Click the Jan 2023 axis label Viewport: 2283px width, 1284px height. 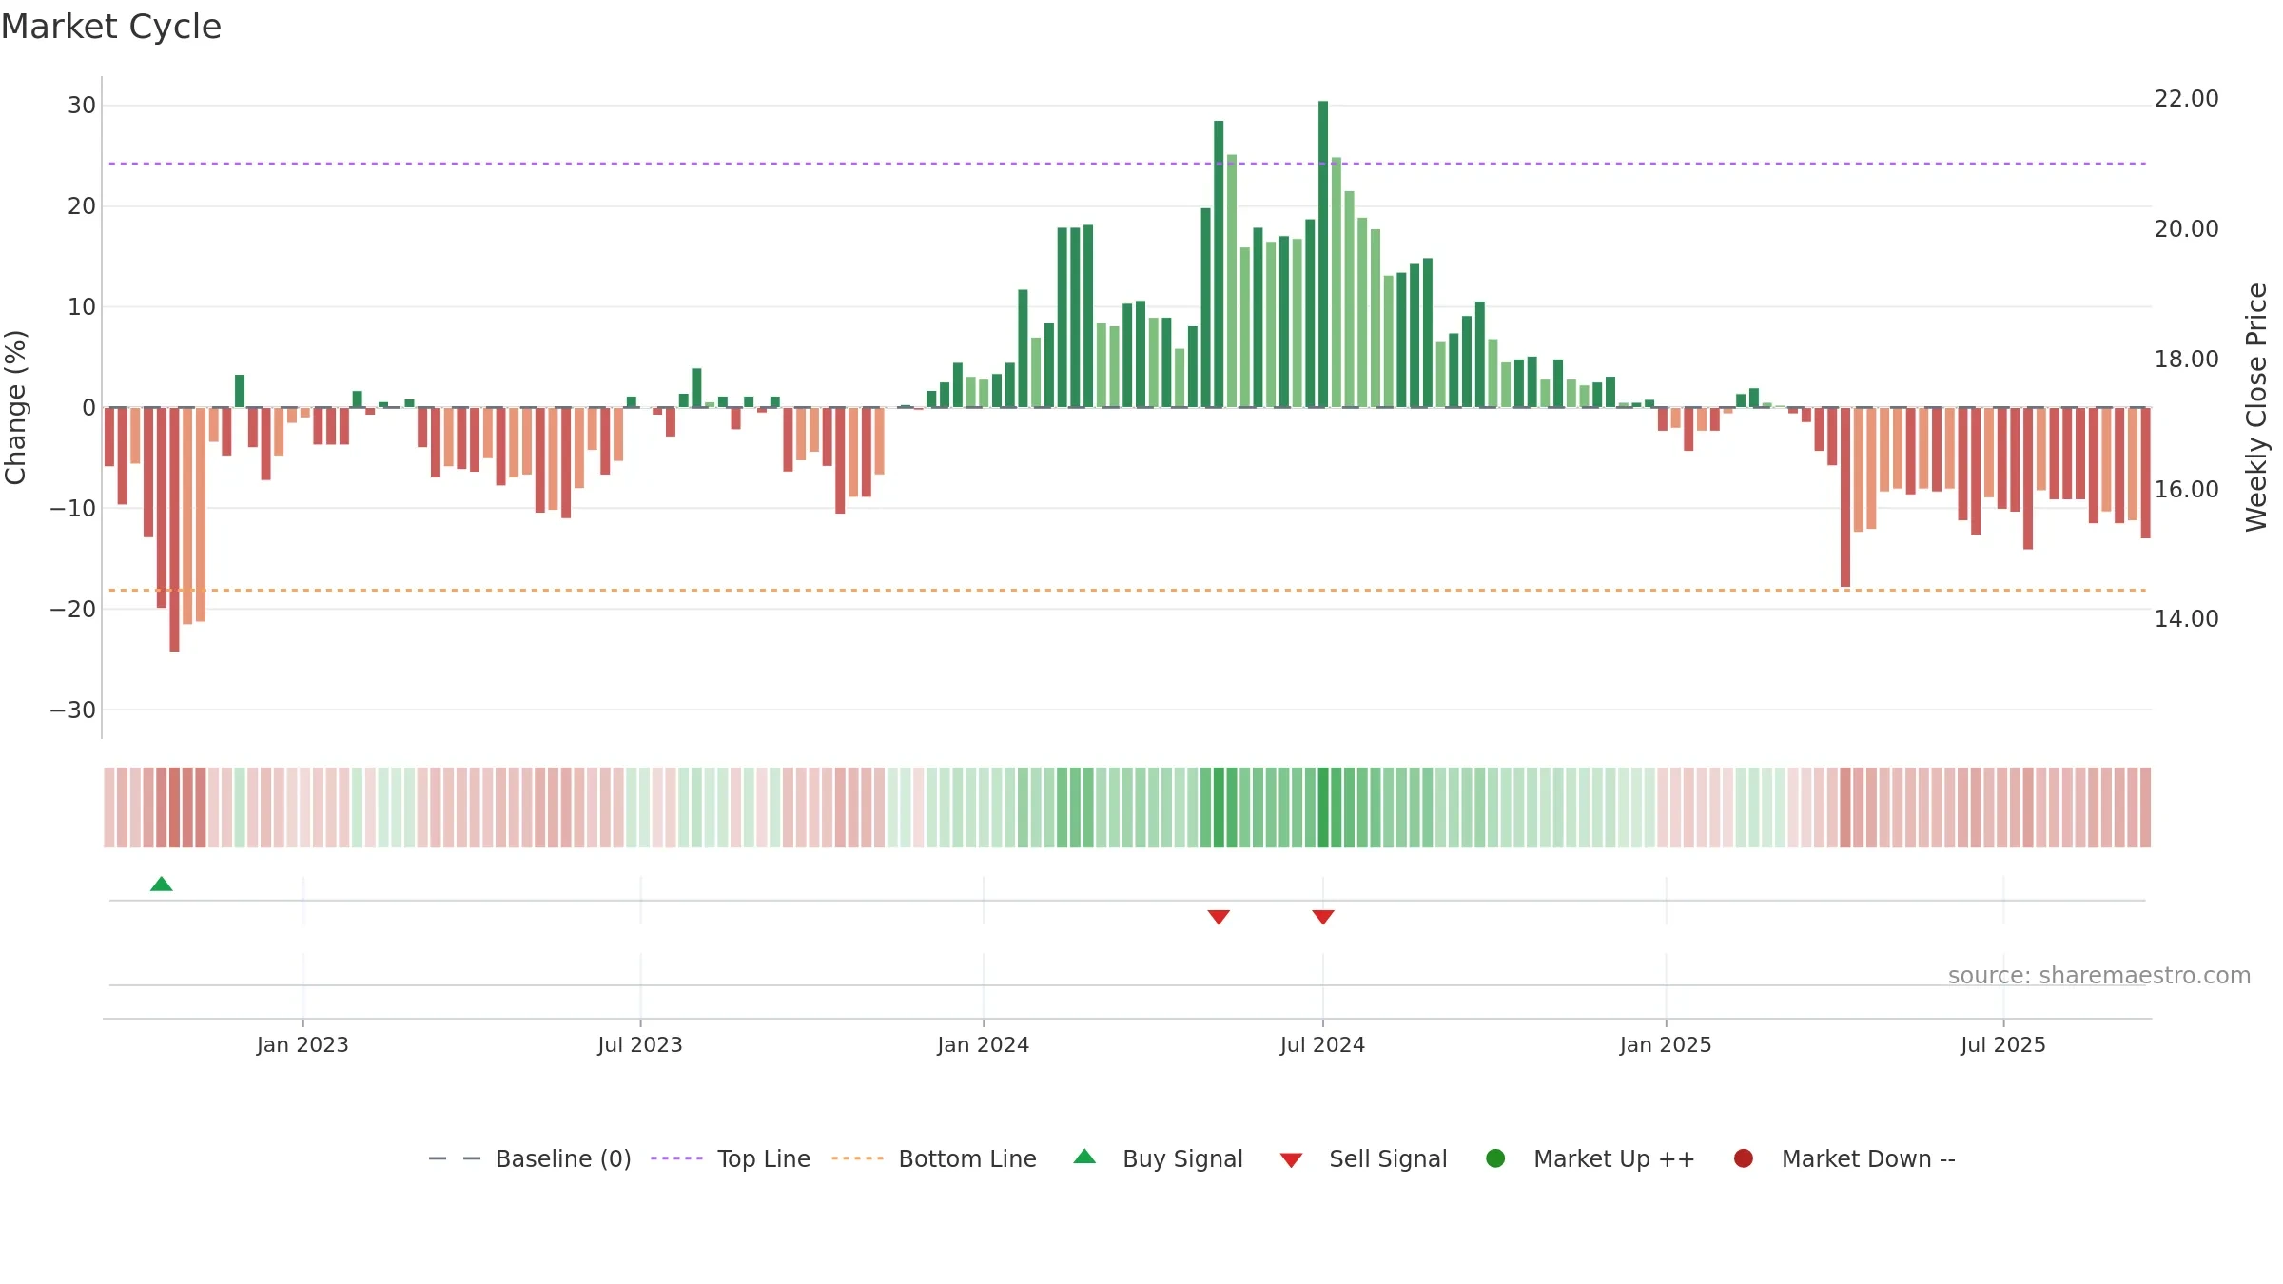tap(302, 1045)
